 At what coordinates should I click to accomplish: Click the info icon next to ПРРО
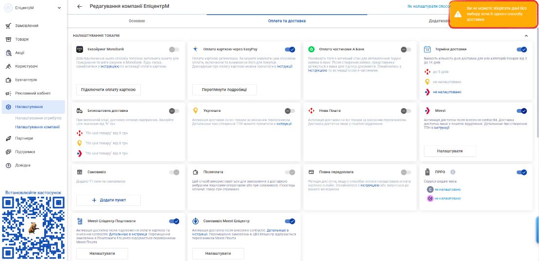click(x=453, y=172)
